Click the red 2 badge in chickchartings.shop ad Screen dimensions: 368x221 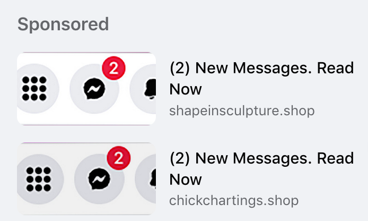click(119, 158)
